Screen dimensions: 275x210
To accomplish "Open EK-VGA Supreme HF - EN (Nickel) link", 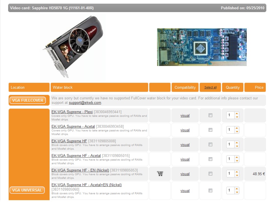I will click(x=80, y=170).
